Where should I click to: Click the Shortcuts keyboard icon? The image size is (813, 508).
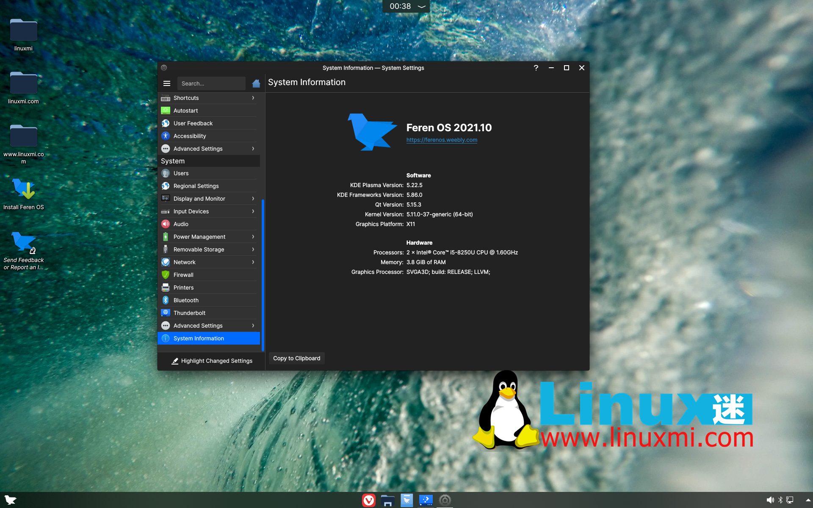(166, 98)
